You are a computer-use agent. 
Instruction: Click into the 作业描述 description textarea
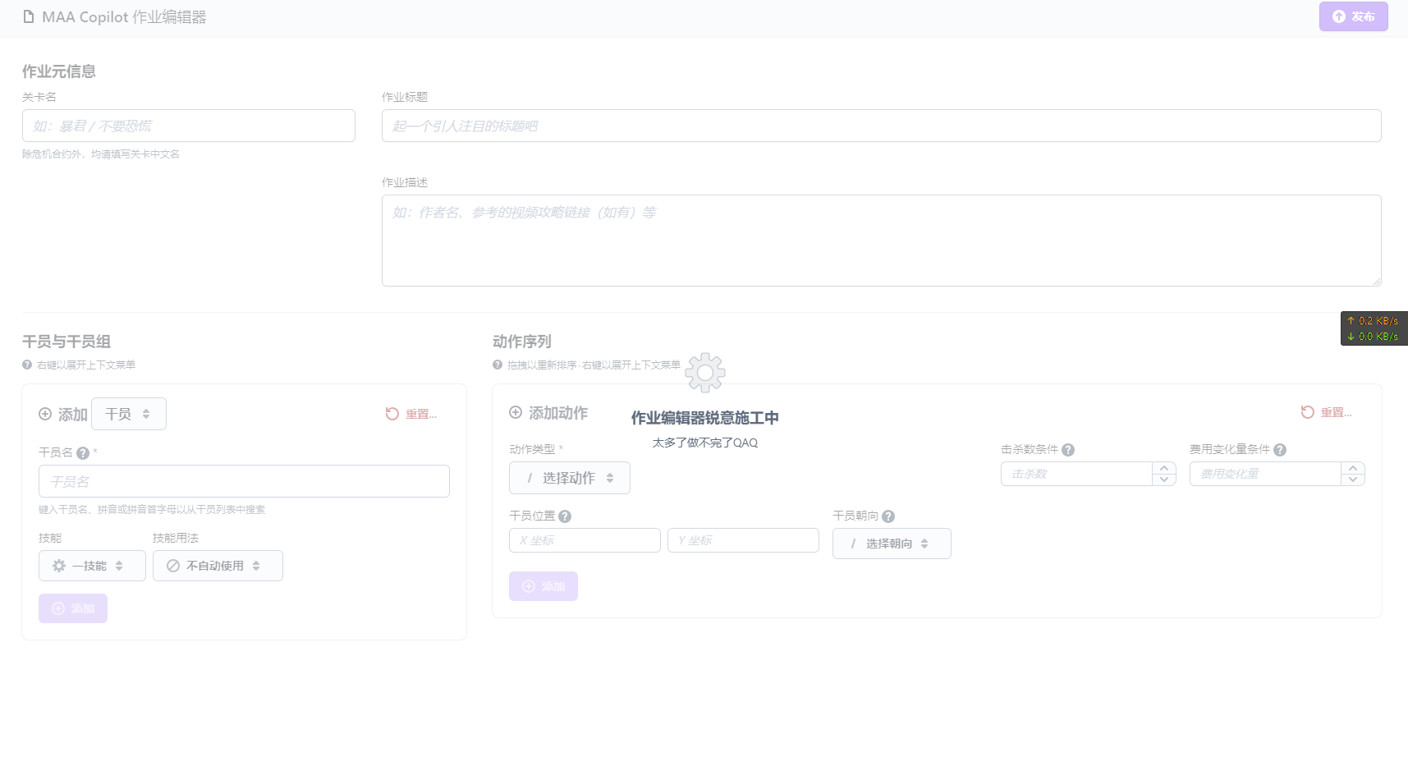click(881, 241)
